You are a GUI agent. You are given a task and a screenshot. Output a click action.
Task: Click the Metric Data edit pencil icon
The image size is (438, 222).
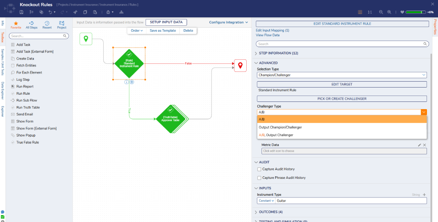(419, 145)
